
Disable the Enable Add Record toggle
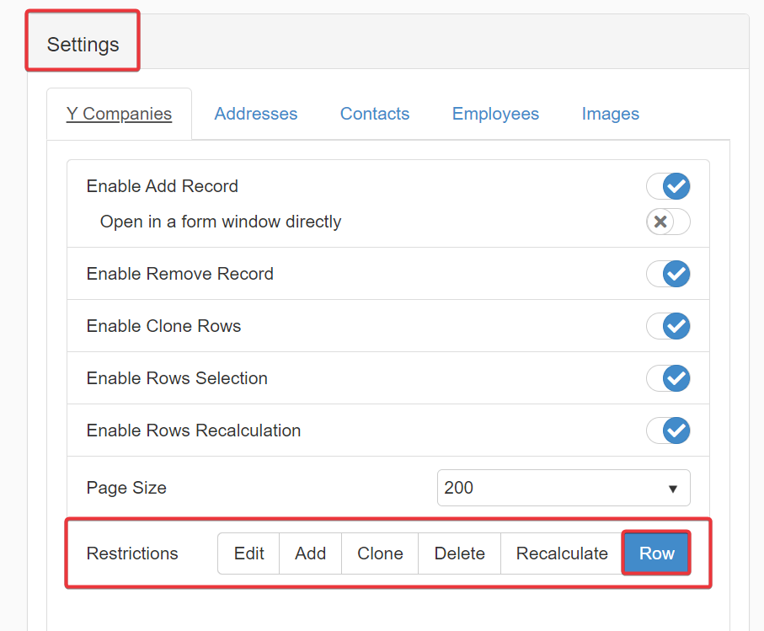(x=668, y=186)
